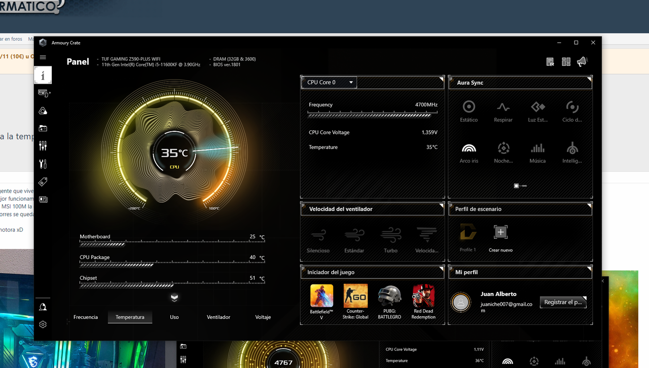The height and width of the screenshot is (368, 649).
Task: Open the Devices keyboard-mouse sidebar icon
Action: pyautogui.click(x=43, y=93)
